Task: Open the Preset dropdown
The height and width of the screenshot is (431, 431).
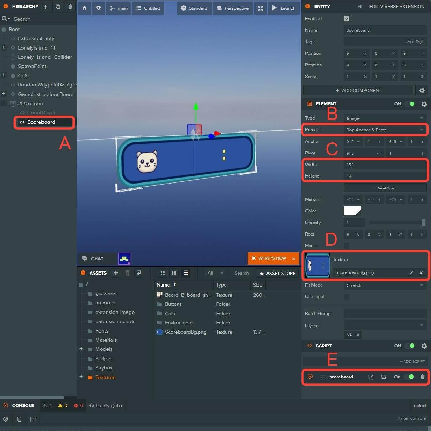Action: [x=385, y=130]
